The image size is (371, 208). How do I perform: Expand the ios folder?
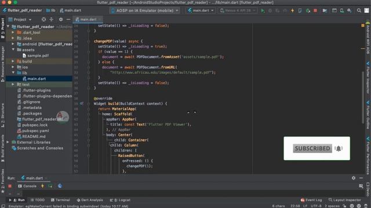(13, 67)
